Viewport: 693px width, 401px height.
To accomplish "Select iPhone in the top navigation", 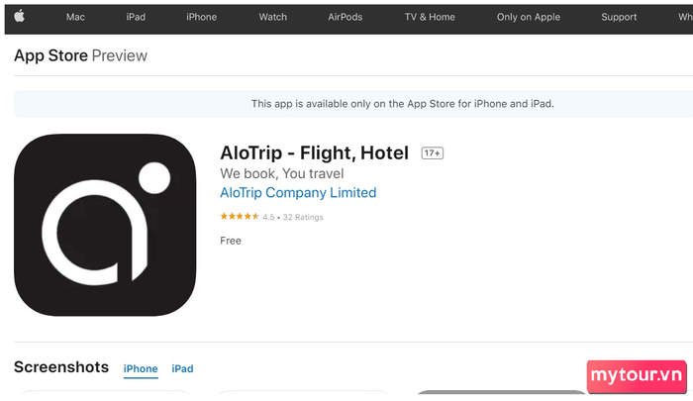I will point(201,17).
